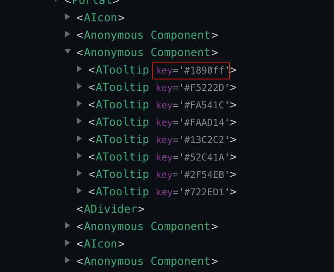Expand the ATooltip node with key '#52C41A'

point(79,157)
